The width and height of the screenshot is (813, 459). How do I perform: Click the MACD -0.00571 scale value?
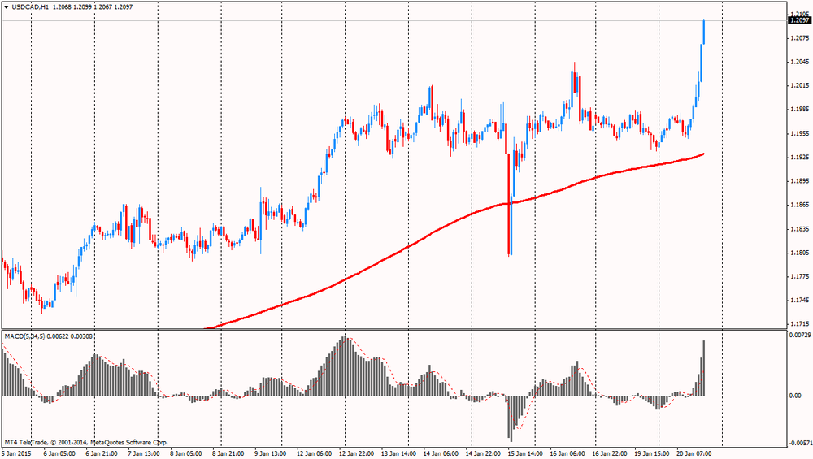coord(800,444)
